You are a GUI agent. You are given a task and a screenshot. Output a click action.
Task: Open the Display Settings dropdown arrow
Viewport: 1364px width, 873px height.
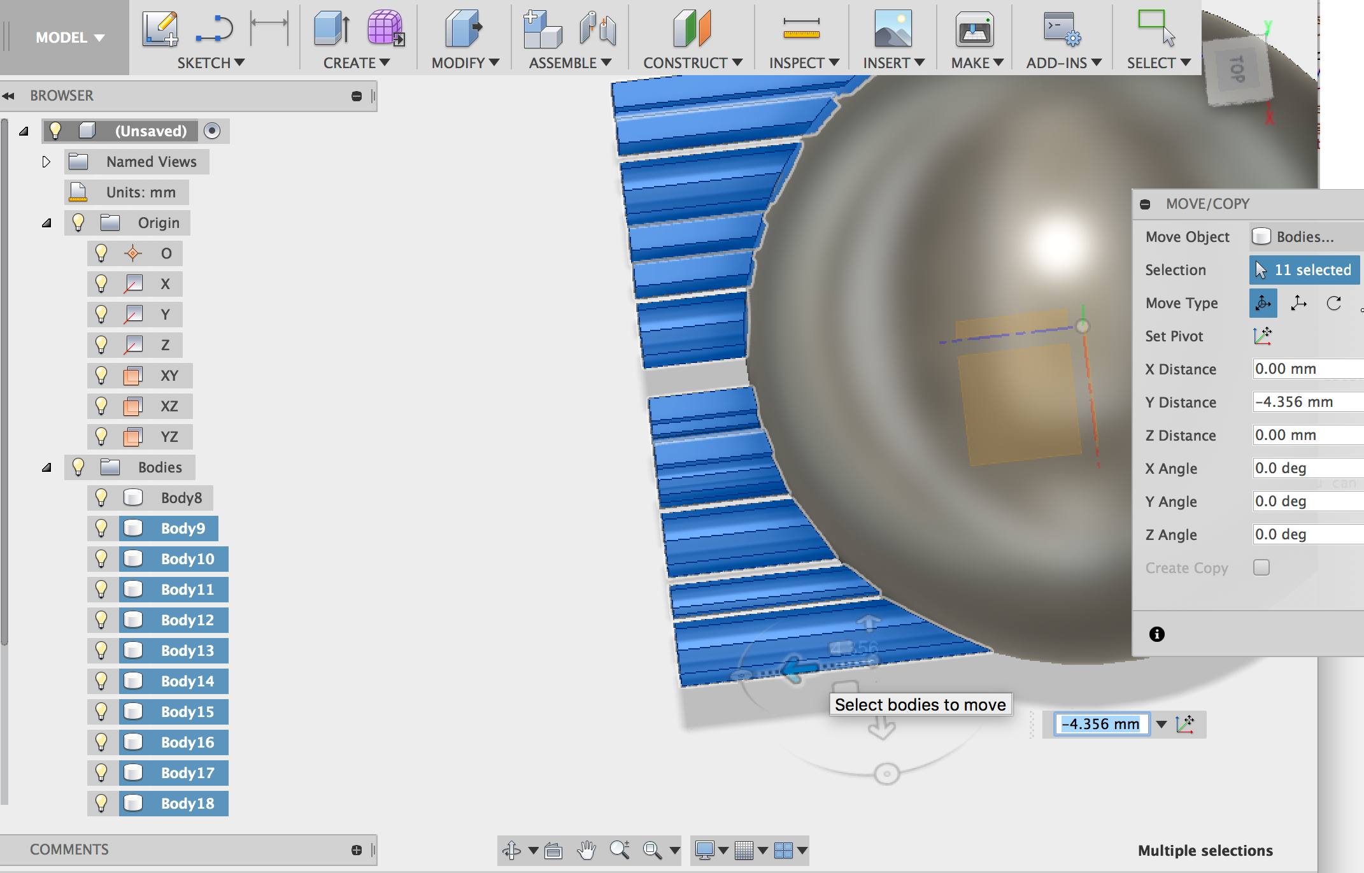(x=723, y=850)
